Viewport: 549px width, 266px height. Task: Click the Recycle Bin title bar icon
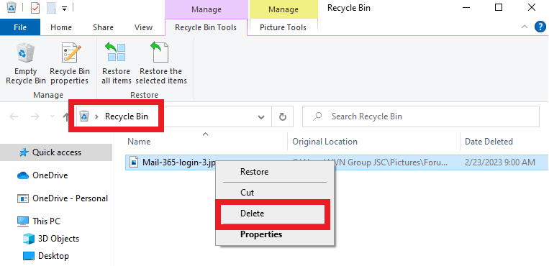click(12, 7)
